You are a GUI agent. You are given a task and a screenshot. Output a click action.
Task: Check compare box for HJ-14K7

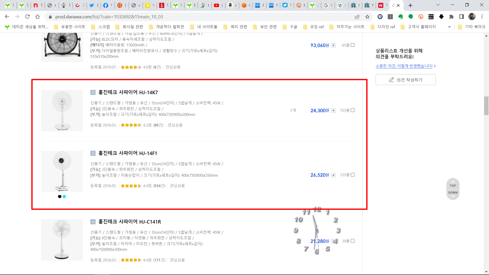353,110
